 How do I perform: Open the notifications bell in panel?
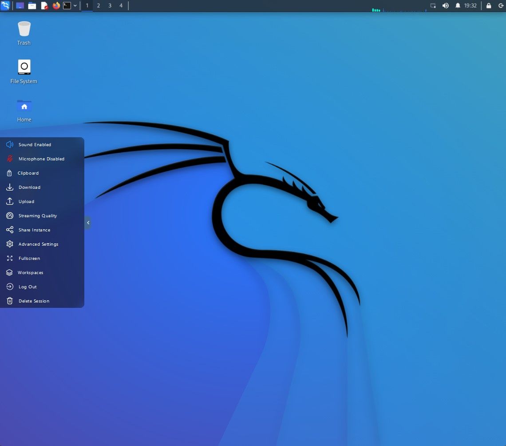tap(458, 6)
